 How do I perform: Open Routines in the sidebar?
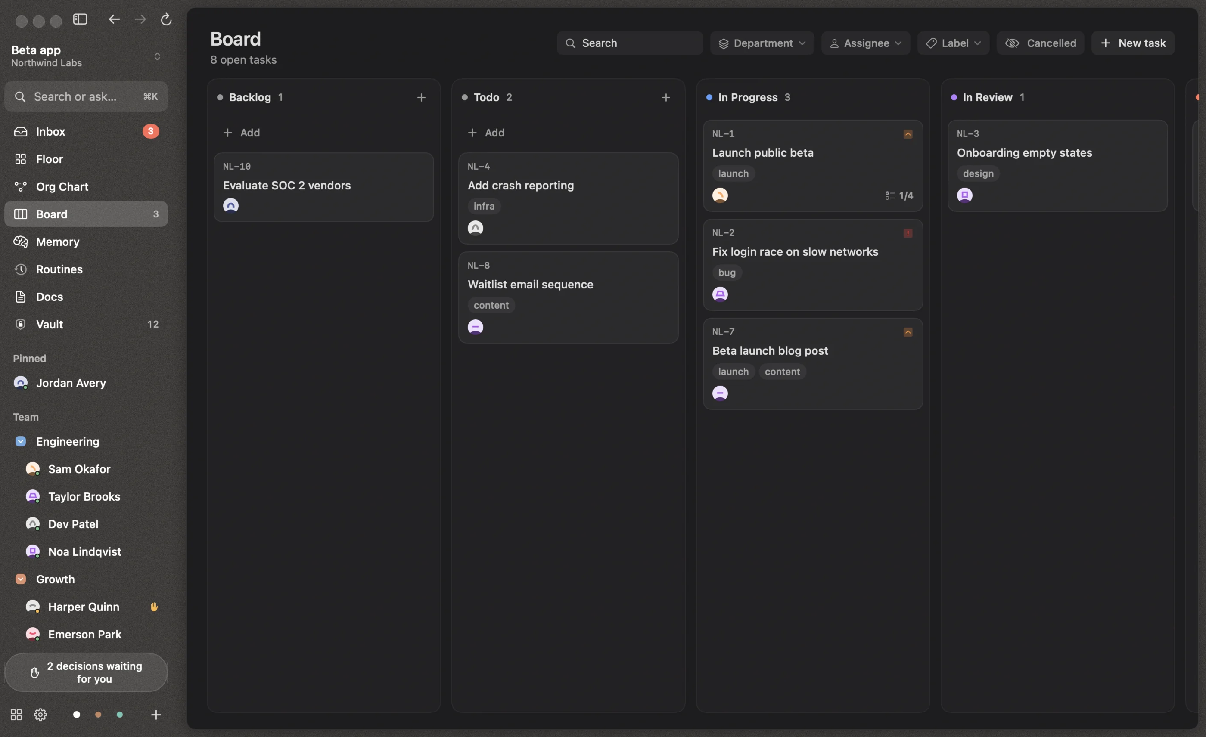click(86, 269)
